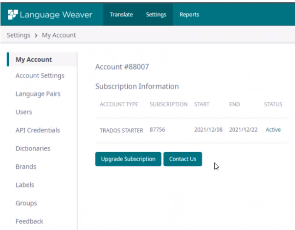Click the END column header
The width and height of the screenshot is (295, 230).
click(234, 104)
